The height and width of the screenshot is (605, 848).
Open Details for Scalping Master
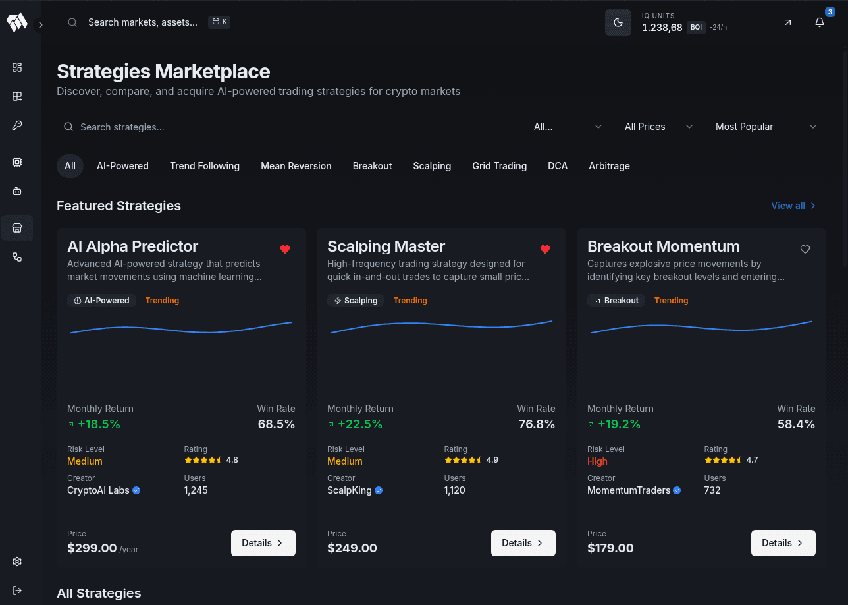tap(523, 542)
